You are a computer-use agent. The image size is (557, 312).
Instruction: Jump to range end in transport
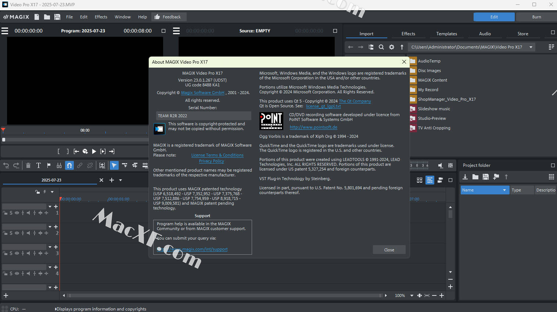click(x=112, y=151)
